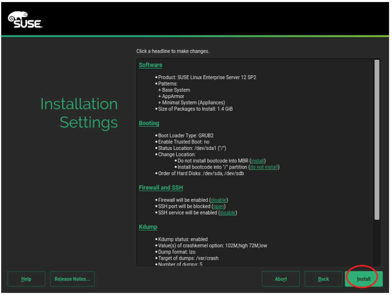
Task: Open the Firewall and SSH headline
Action: 161,188
